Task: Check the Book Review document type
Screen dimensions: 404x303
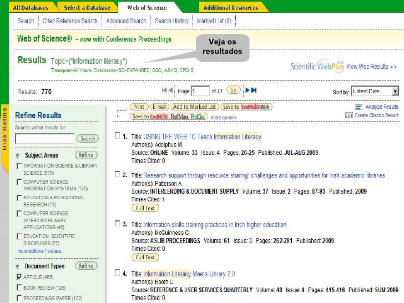Action: pos(19,287)
